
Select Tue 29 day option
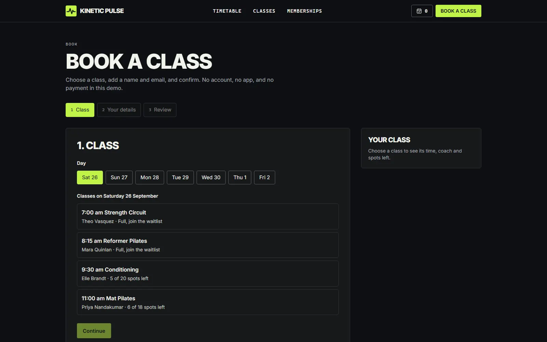[x=180, y=177]
